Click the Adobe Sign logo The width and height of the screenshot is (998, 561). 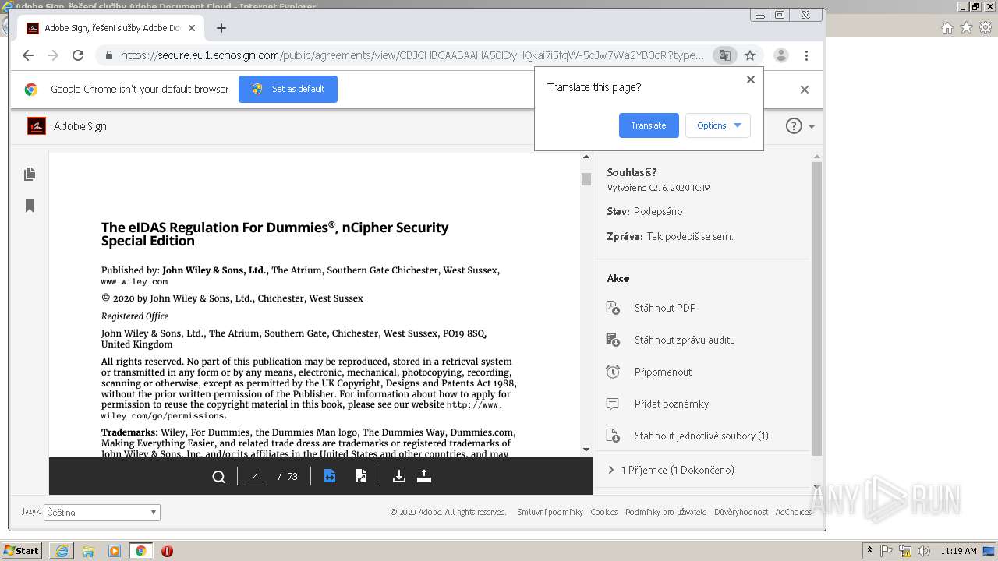click(x=37, y=126)
